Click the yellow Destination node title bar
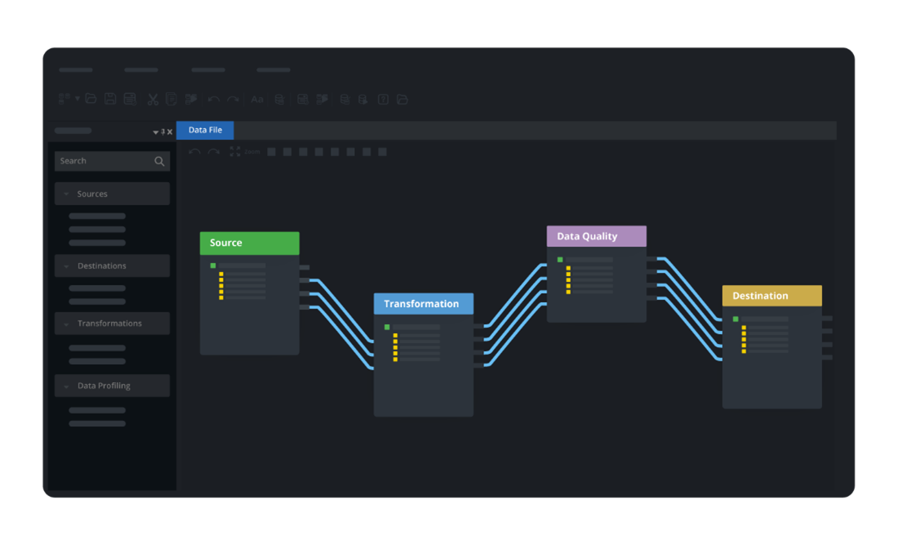This screenshot has height=545, width=898. click(771, 296)
